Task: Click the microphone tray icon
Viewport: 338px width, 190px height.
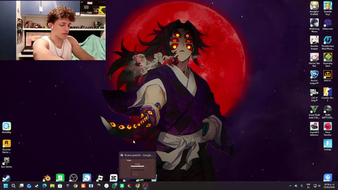Action: coord(302,186)
